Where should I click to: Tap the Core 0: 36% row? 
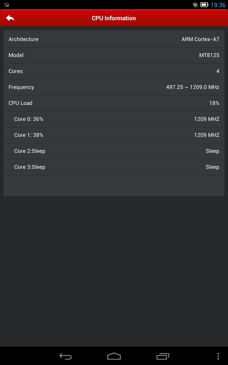click(114, 119)
